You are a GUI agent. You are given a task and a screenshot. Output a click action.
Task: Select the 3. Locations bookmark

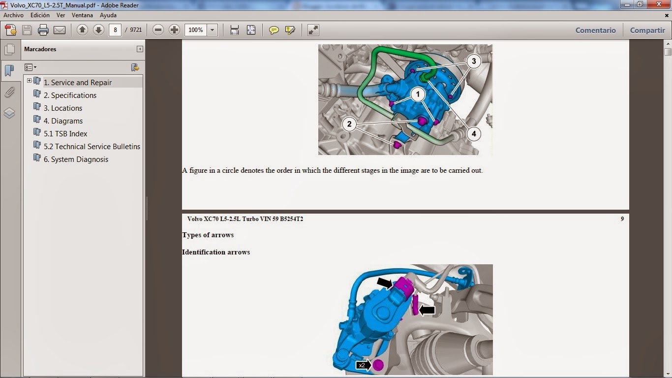pos(63,108)
